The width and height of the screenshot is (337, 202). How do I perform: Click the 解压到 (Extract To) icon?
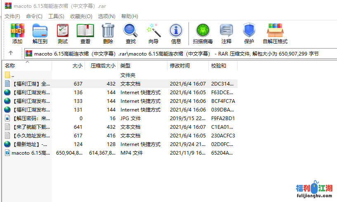[40, 33]
